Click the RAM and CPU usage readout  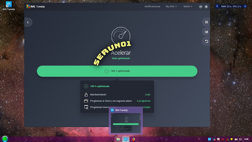[231, 6]
